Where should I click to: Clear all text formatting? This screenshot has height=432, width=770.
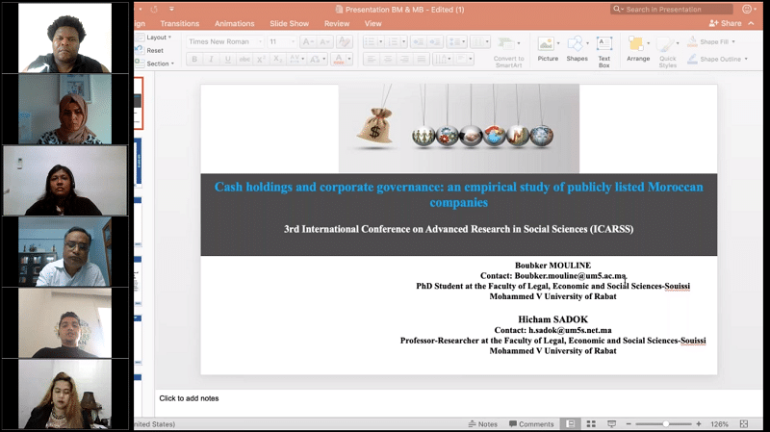[345, 41]
